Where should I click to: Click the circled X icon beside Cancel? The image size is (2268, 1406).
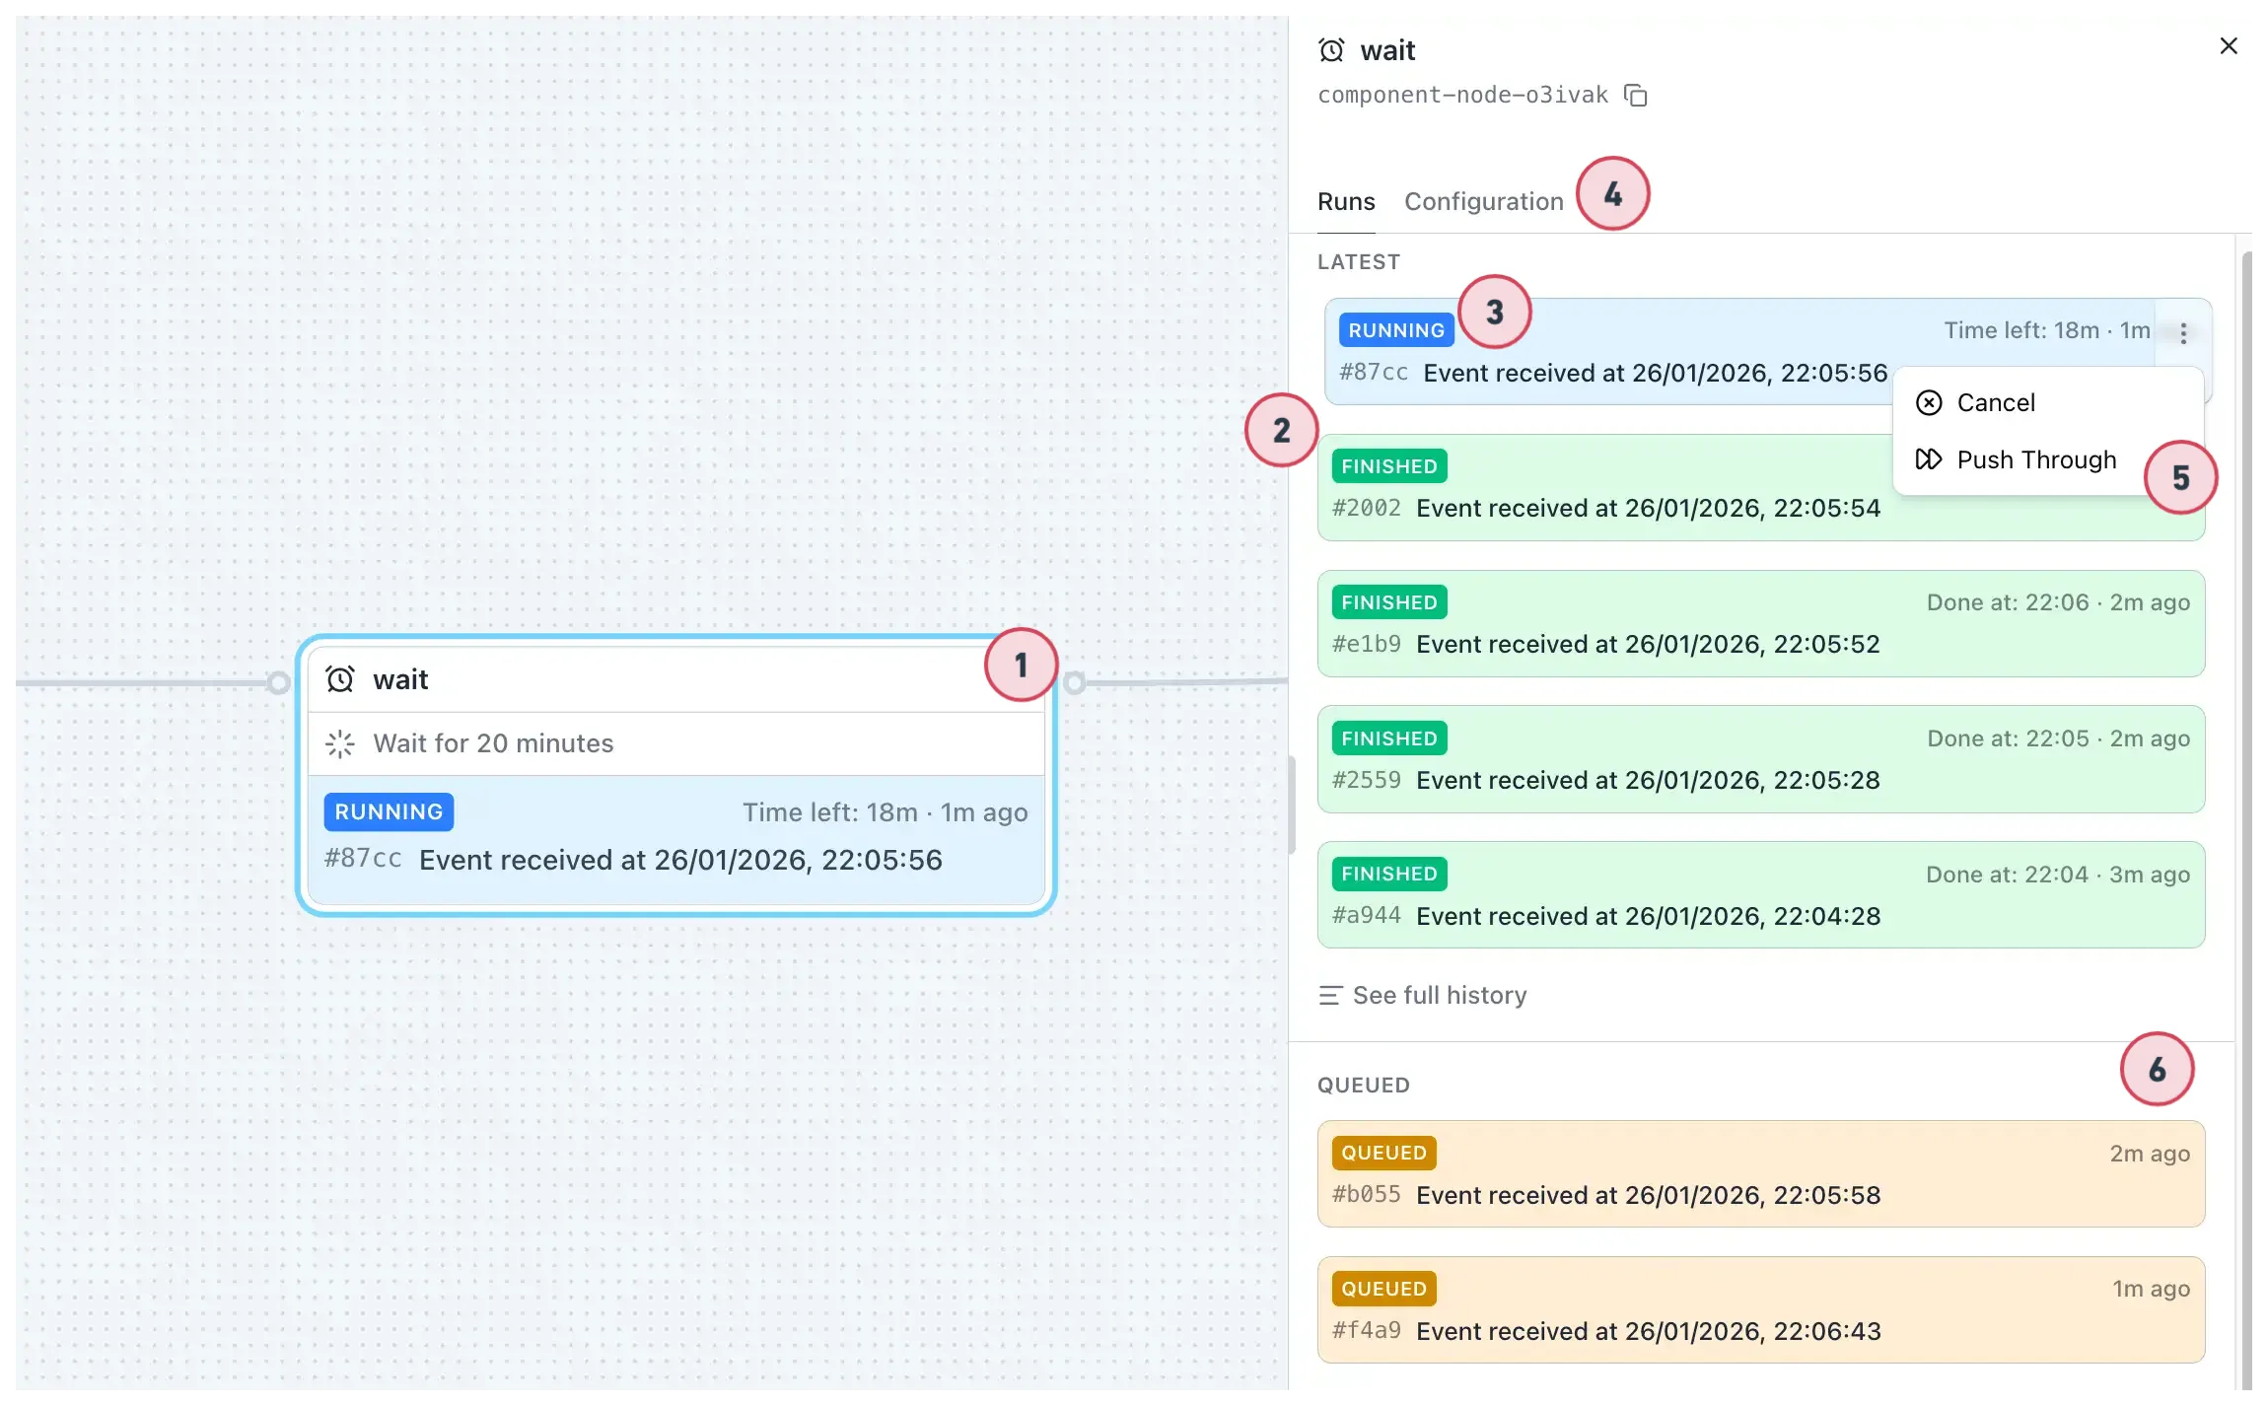(1930, 402)
